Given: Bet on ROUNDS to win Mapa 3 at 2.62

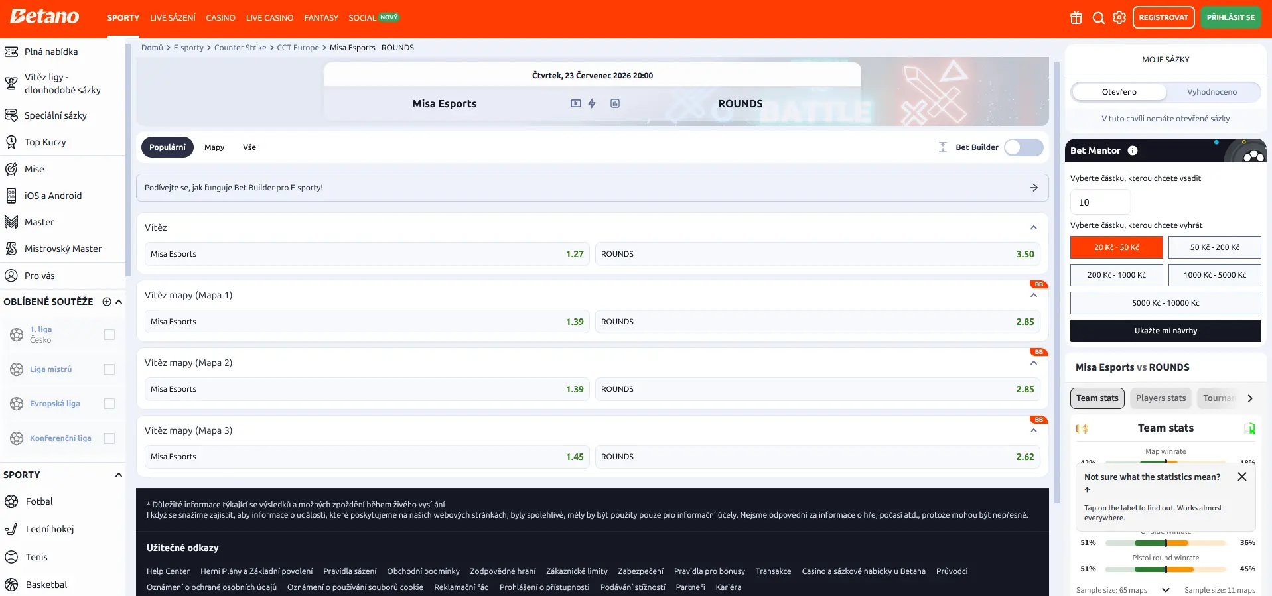Looking at the screenshot, I should (817, 457).
